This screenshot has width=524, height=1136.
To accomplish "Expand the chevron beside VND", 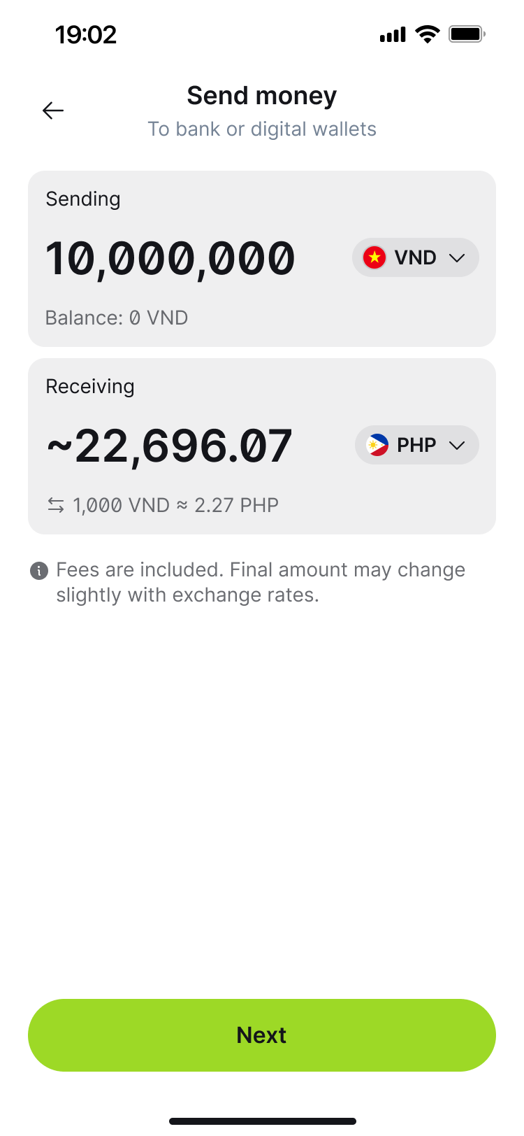I will coord(457,257).
